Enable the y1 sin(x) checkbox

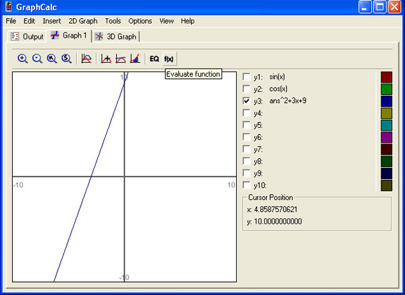click(x=246, y=77)
